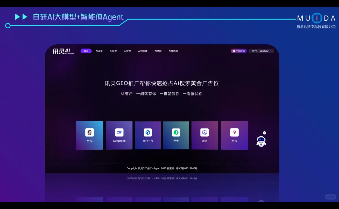This screenshot has height=209, width=339.
Task: Select the highlighted 首页 tab
Action: [86, 51]
